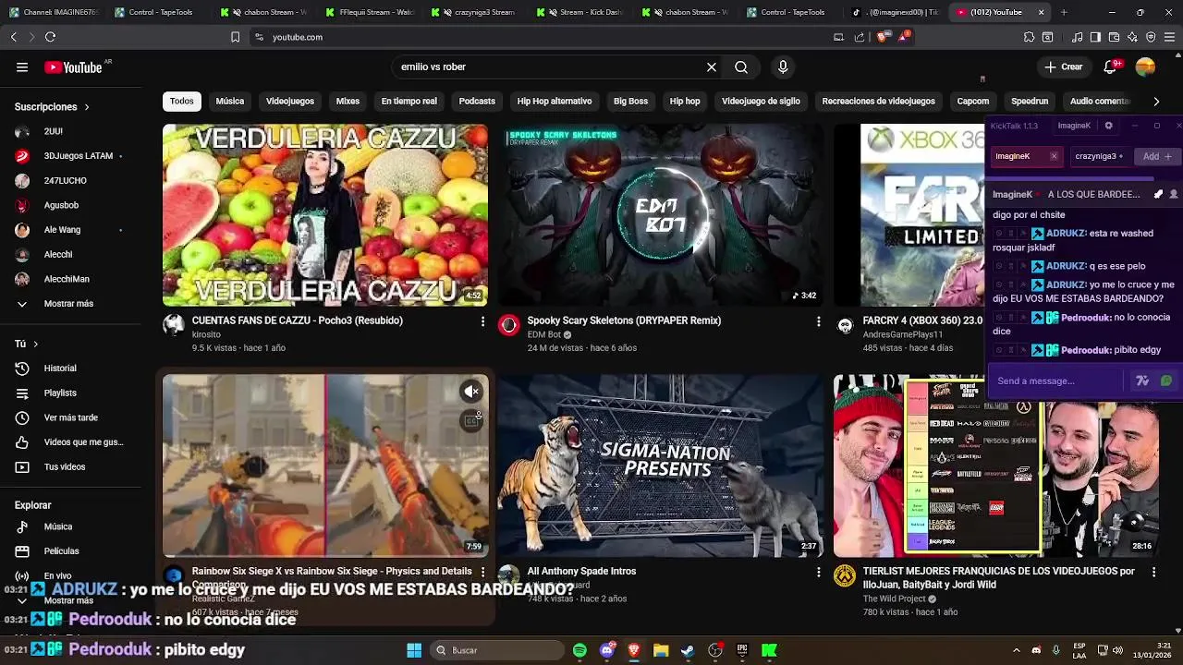The width and height of the screenshot is (1183, 665).
Task: Click the Crear button
Action: tap(1063, 67)
